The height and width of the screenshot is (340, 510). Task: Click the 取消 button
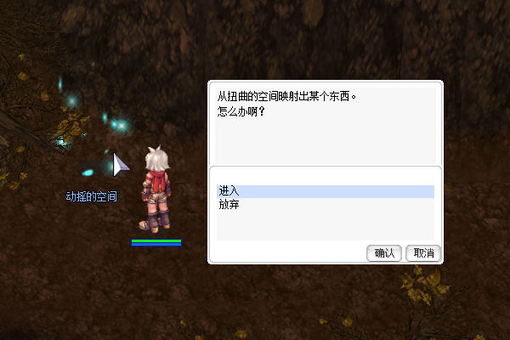(423, 253)
